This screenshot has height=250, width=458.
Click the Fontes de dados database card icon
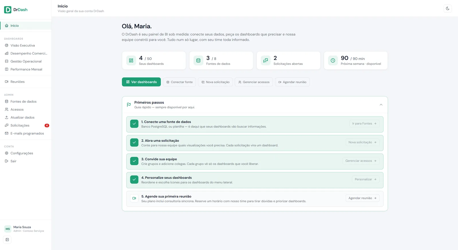tap(198, 61)
